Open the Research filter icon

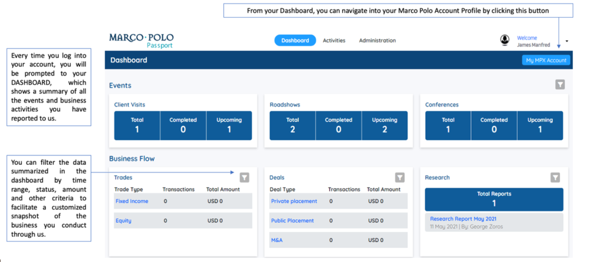point(556,177)
